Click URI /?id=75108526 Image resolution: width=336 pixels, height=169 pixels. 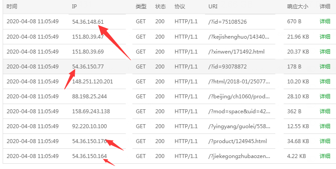click(227, 22)
